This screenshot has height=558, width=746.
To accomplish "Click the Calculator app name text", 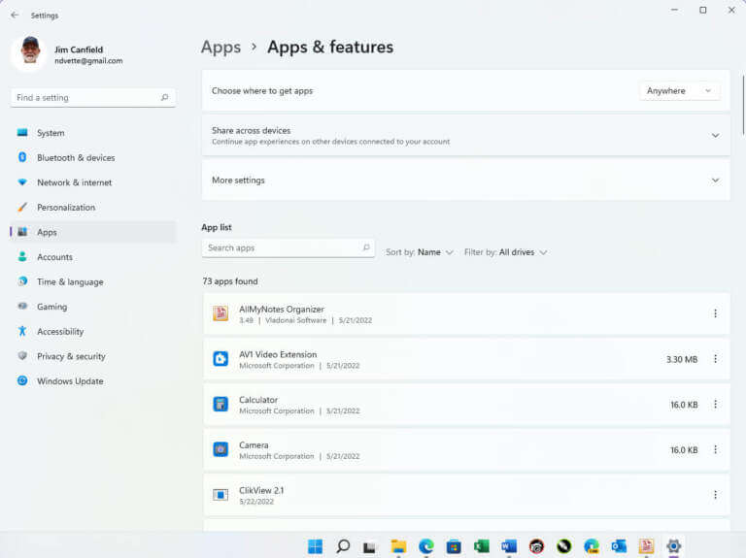I will click(x=258, y=400).
